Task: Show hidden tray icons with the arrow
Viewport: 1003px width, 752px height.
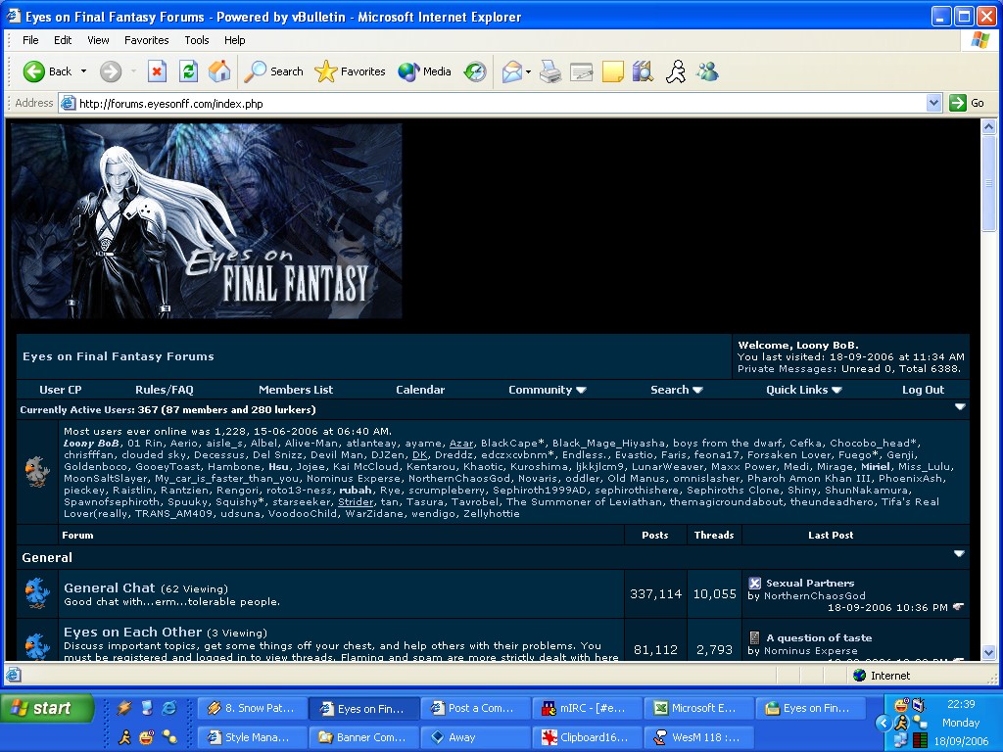Action: pos(884,723)
